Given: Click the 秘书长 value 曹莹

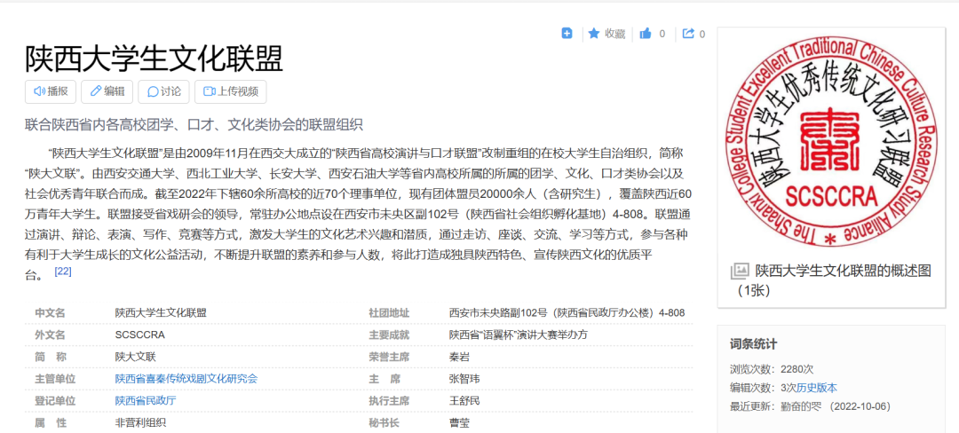Looking at the screenshot, I should pos(459,422).
